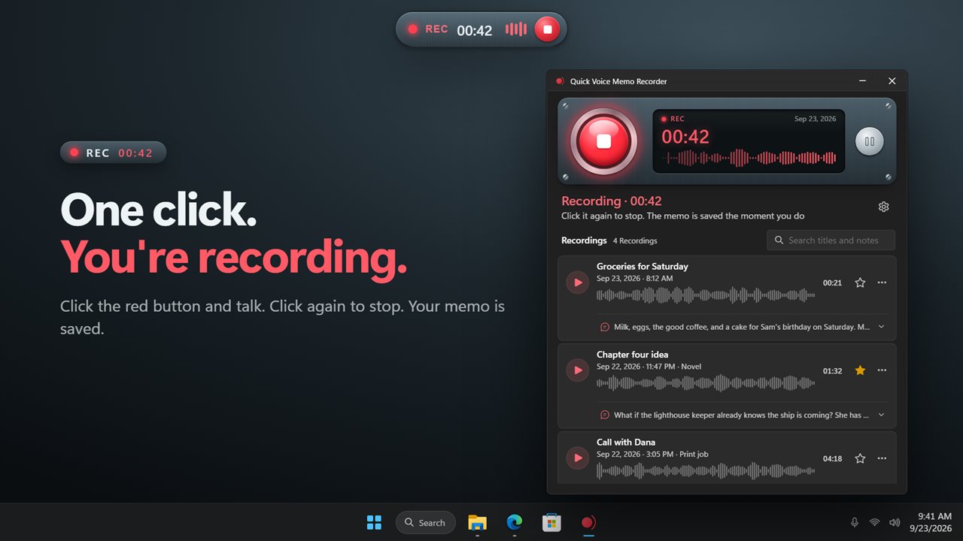Expand the Groceries for Saturday transcript
The height and width of the screenshot is (541, 963).
[881, 327]
